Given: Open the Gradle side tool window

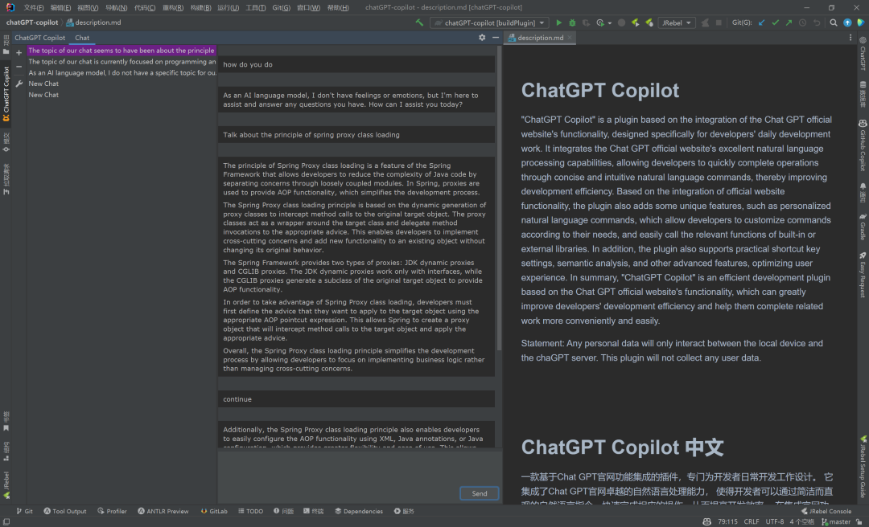Looking at the screenshot, I should pyautogui.click(x=863, y=227).
